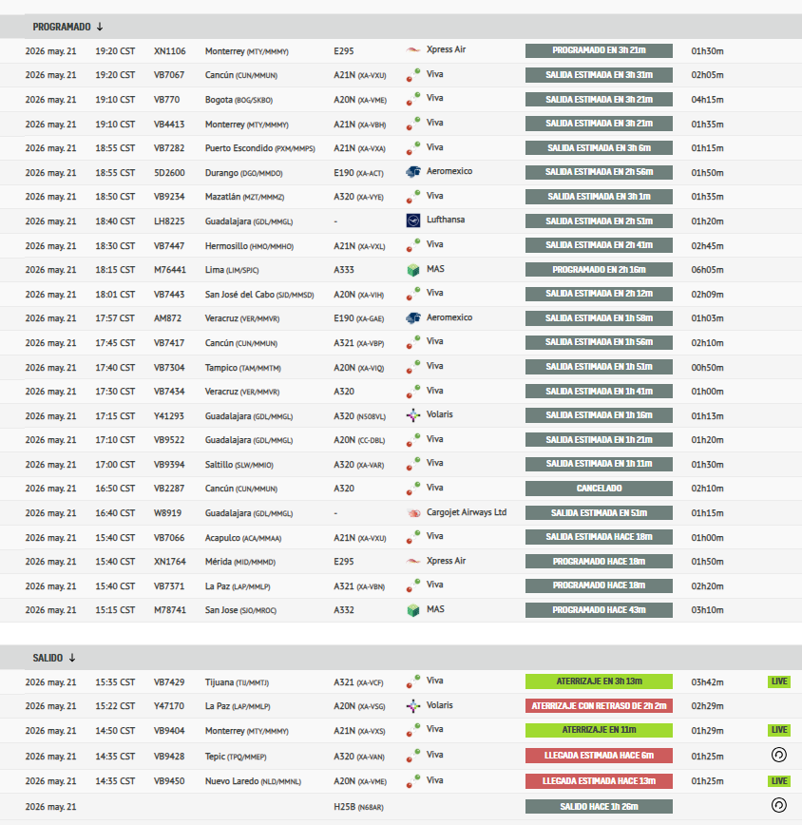The image size is (802, 825).
Task: Select the time 18:01 CST
Action: click(115, 294)
